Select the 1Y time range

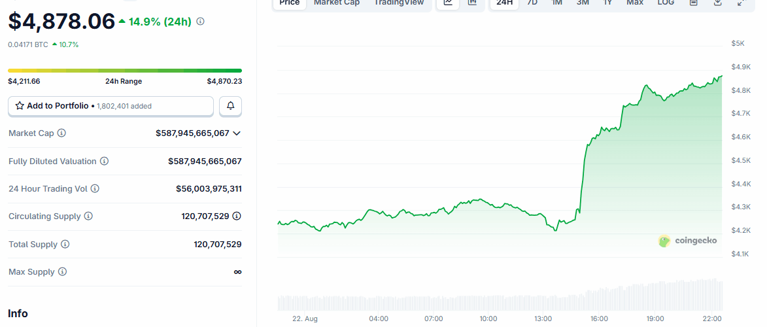[607, 3]
